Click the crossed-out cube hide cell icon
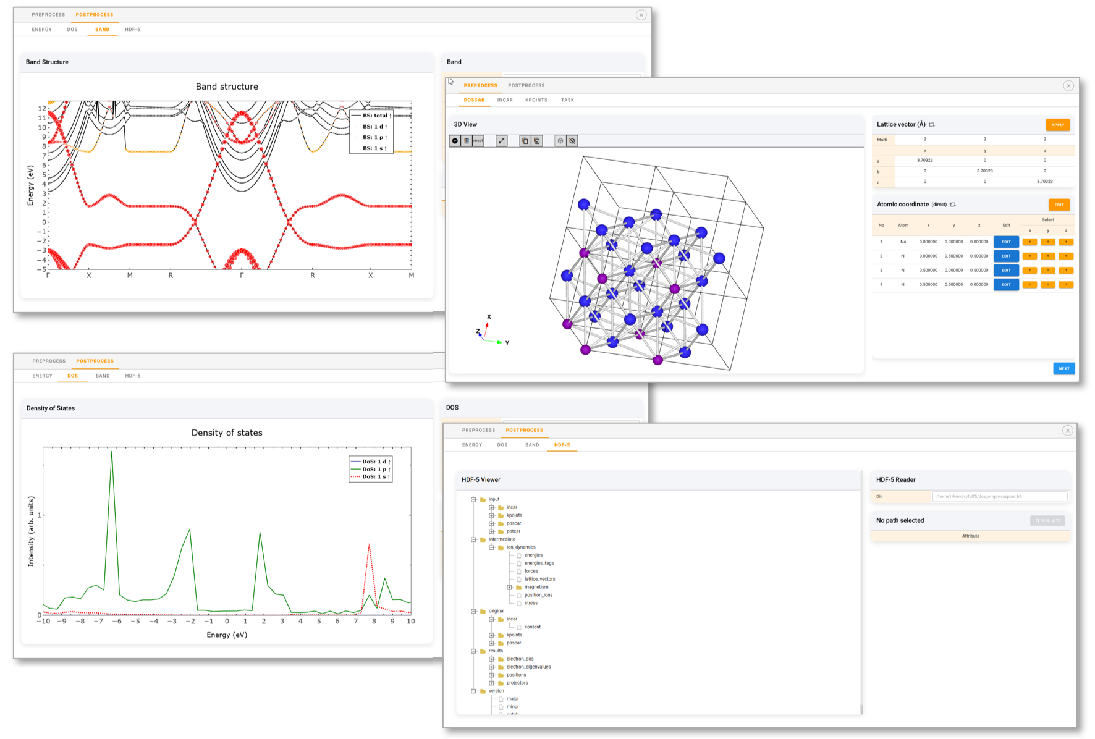Viewport: 1095px width, 739px height. [x=572, y=141]
